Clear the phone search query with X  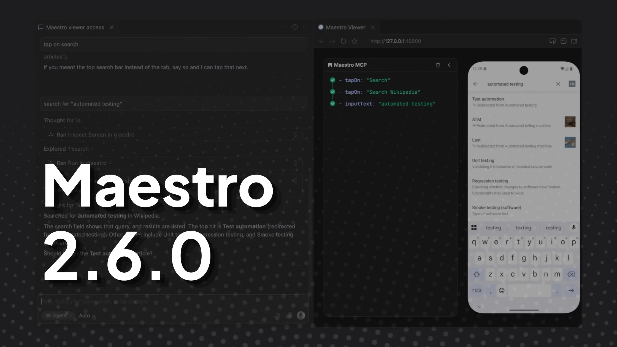pyautogui.click(x=558, y=84)
